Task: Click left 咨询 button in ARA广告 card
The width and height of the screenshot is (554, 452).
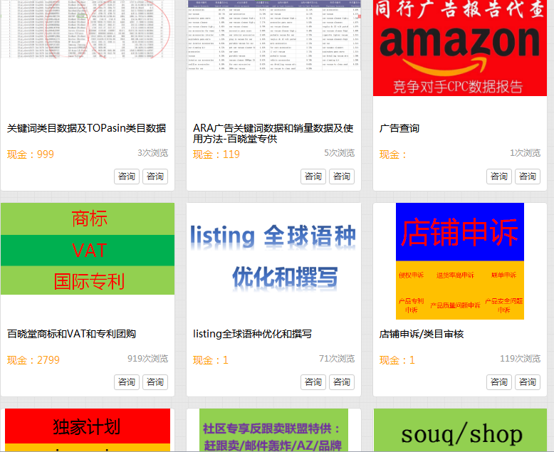Action: 313,177
